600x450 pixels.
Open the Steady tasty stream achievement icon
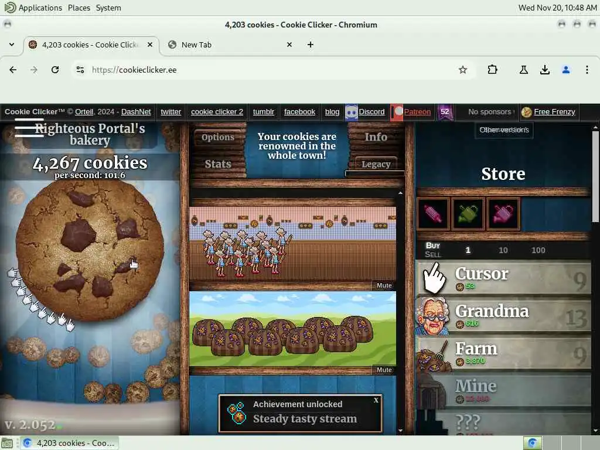[x=236, y=412]
